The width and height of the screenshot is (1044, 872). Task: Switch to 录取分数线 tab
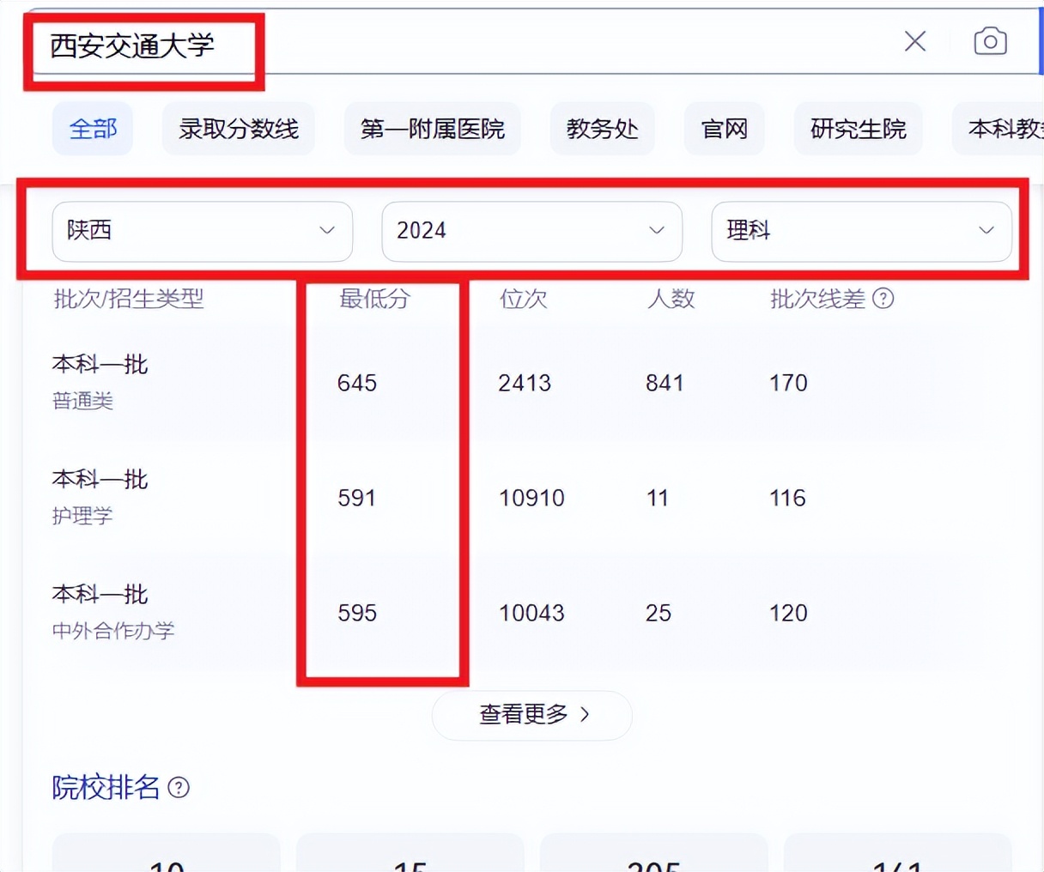click(239, 129)
